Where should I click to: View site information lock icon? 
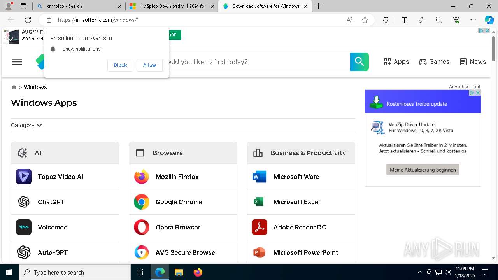coord(49,20)
